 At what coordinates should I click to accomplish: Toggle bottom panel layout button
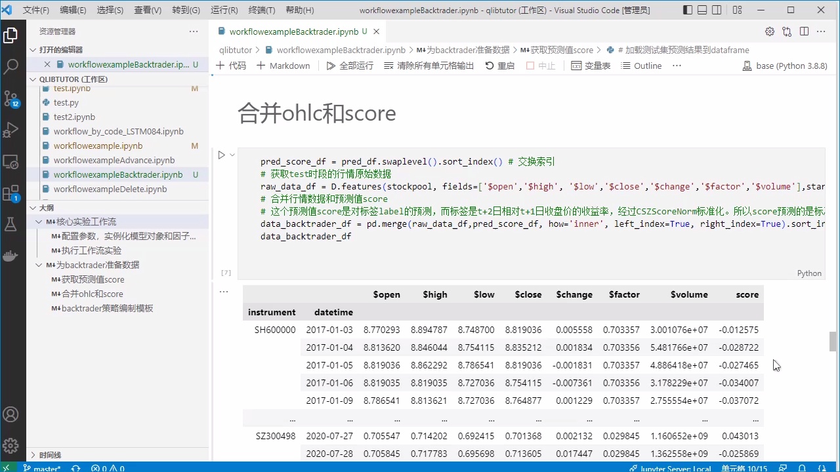(702, 10)
